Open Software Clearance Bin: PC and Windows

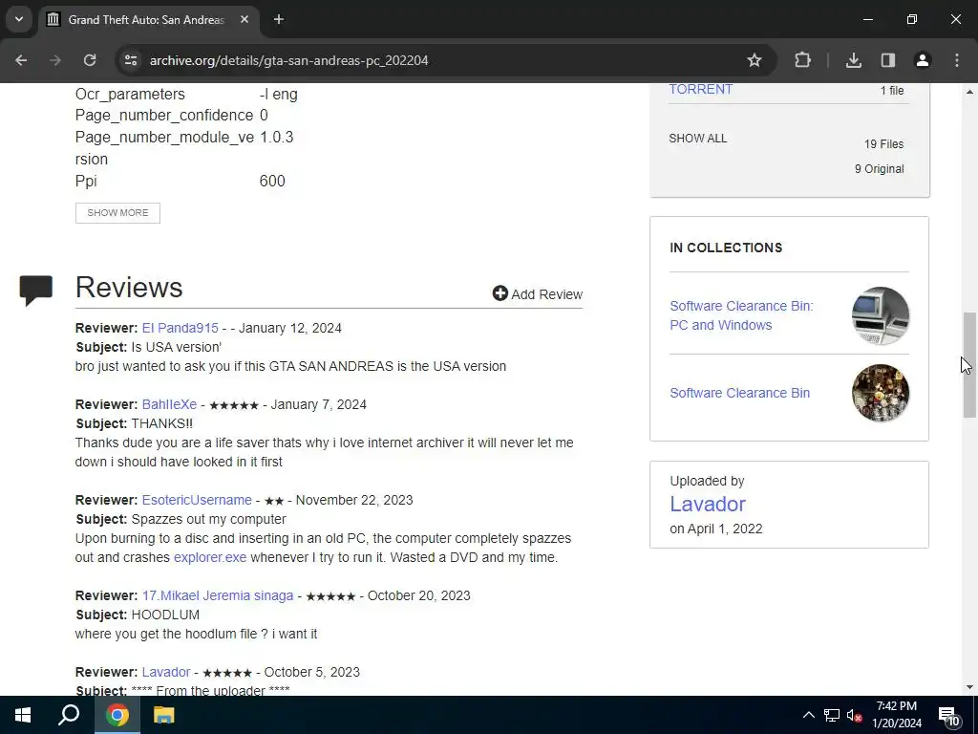tap(741, 315)
